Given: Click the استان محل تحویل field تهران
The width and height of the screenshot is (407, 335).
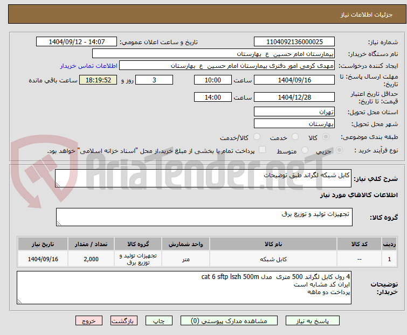Looking at the screenshot, I should 294,111.
